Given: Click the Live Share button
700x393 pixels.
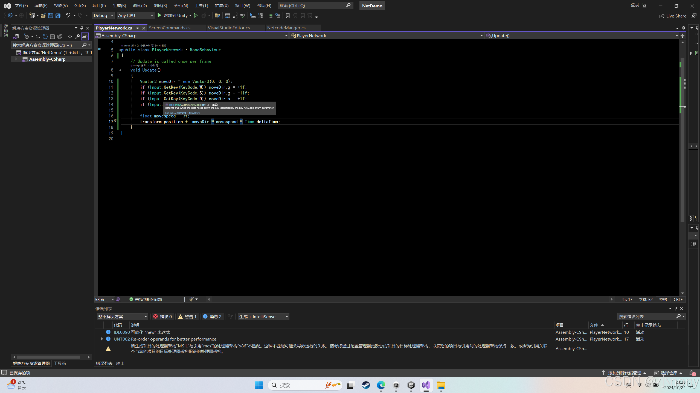Looking at the screenshot, I should click(x=673, y=16).
